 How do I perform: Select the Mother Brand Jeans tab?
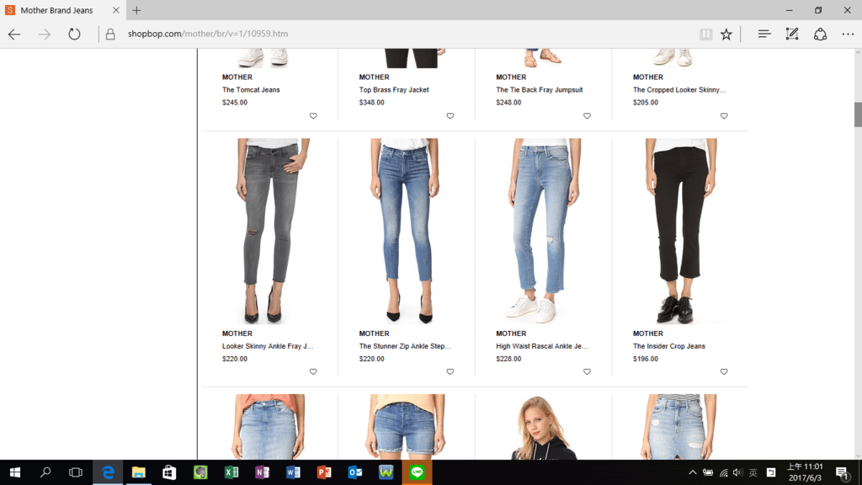pyautogui.click(x=56, y=10)
